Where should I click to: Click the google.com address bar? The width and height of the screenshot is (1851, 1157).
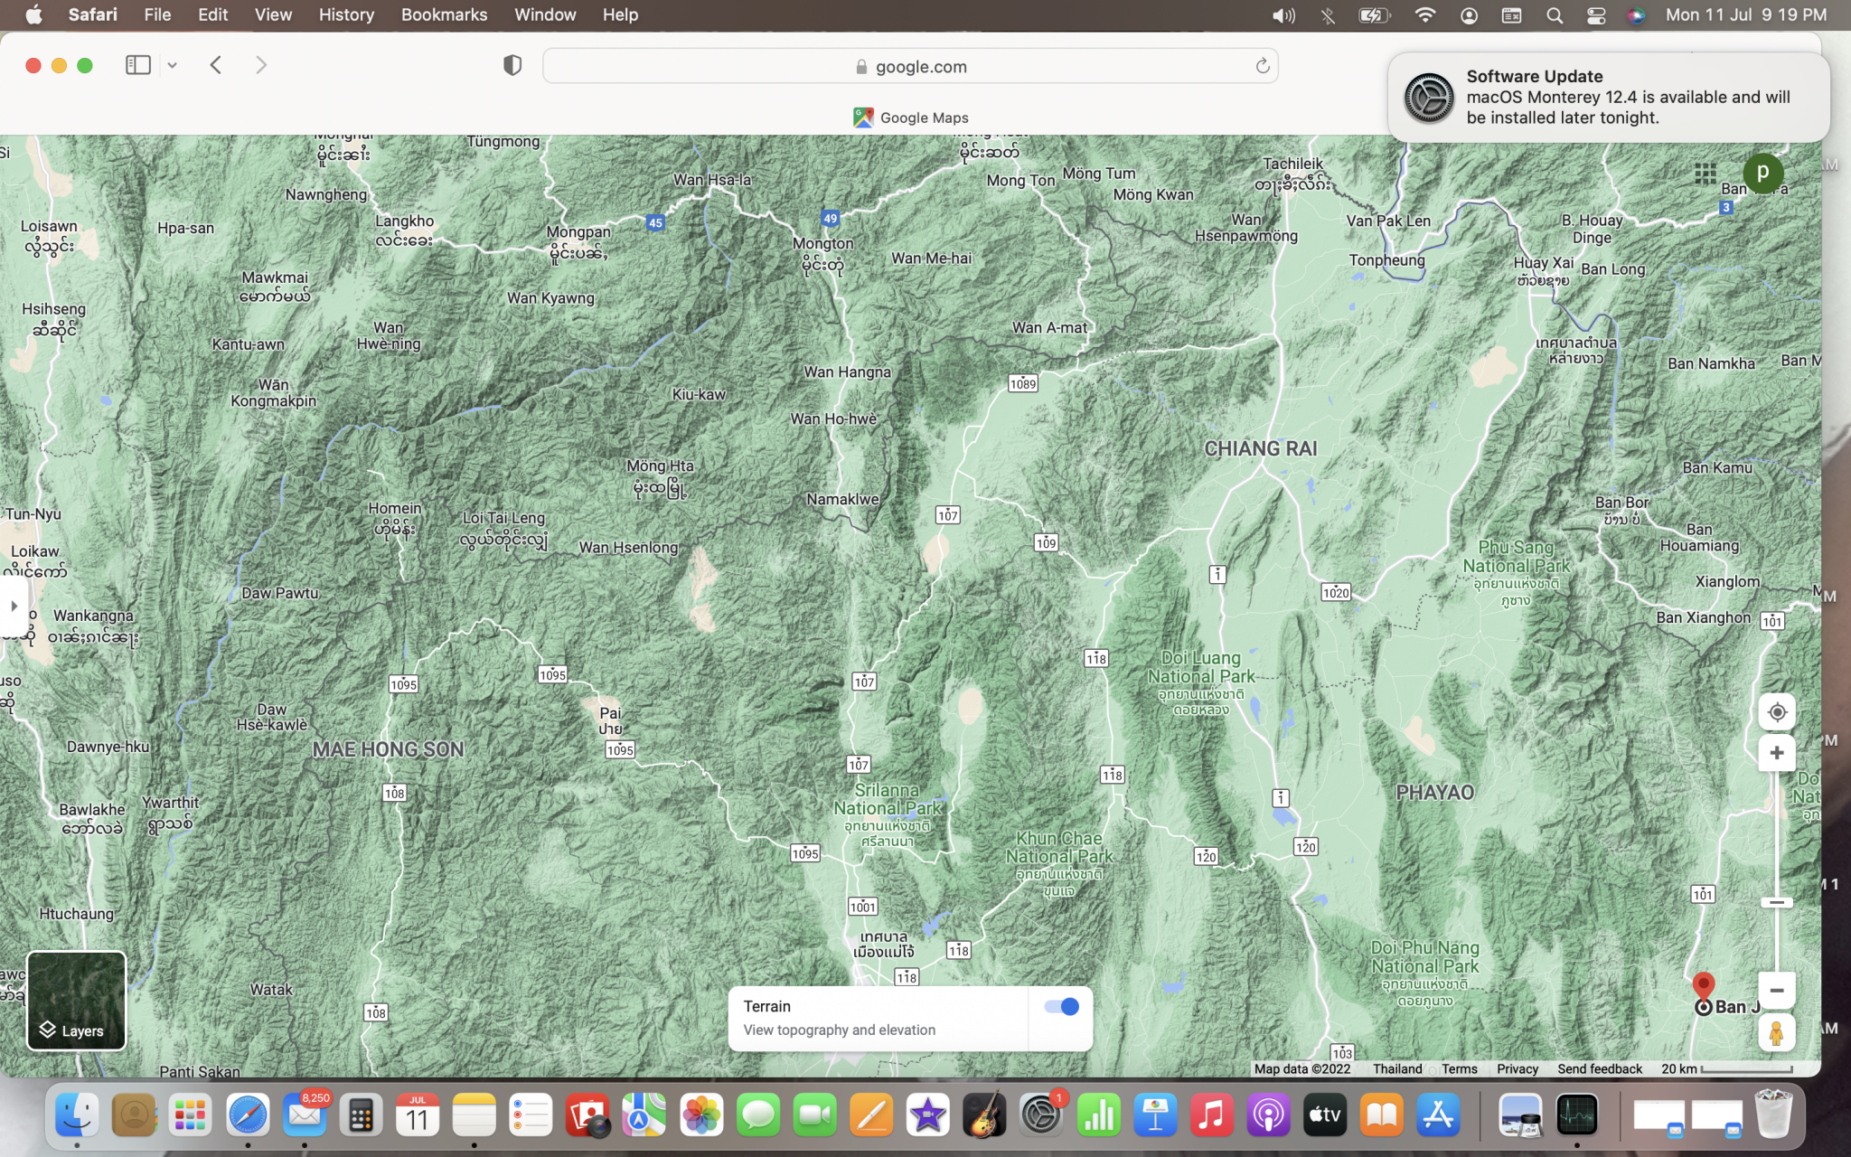[x=910, y=66]
